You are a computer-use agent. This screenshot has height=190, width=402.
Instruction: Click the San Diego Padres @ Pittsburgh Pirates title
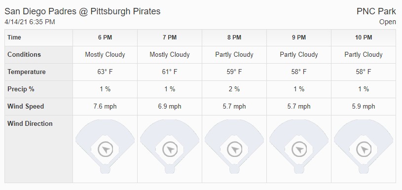[82, 11]
